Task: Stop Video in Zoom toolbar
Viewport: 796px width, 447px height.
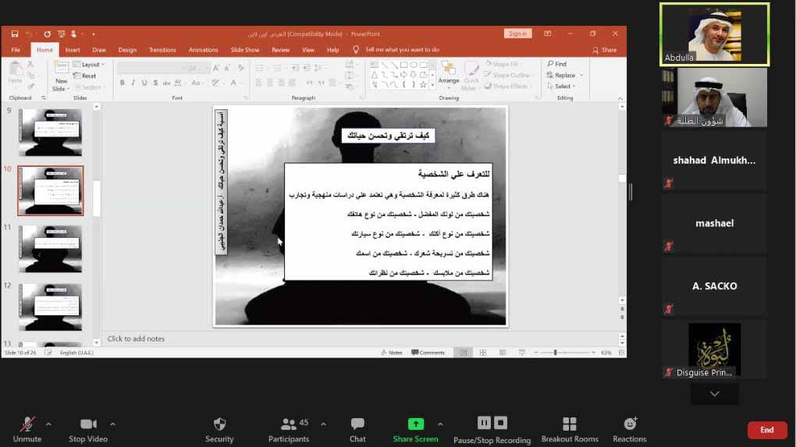Action: (x=88, y=430)
